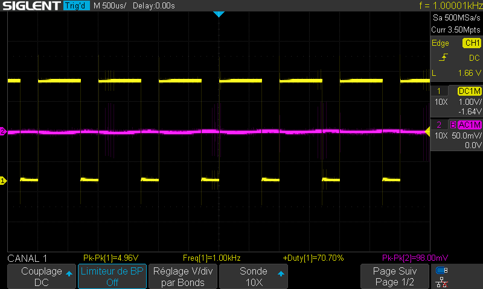Click the Curr 3.50Mpts memory depth
The width and height of the screenshot is (483, 289).
[x=456, y=30]
